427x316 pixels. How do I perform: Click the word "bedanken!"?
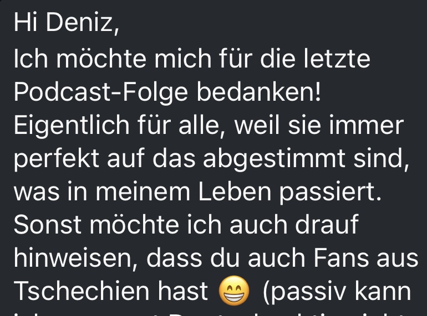pyautogui.click(x=259, y=90)
